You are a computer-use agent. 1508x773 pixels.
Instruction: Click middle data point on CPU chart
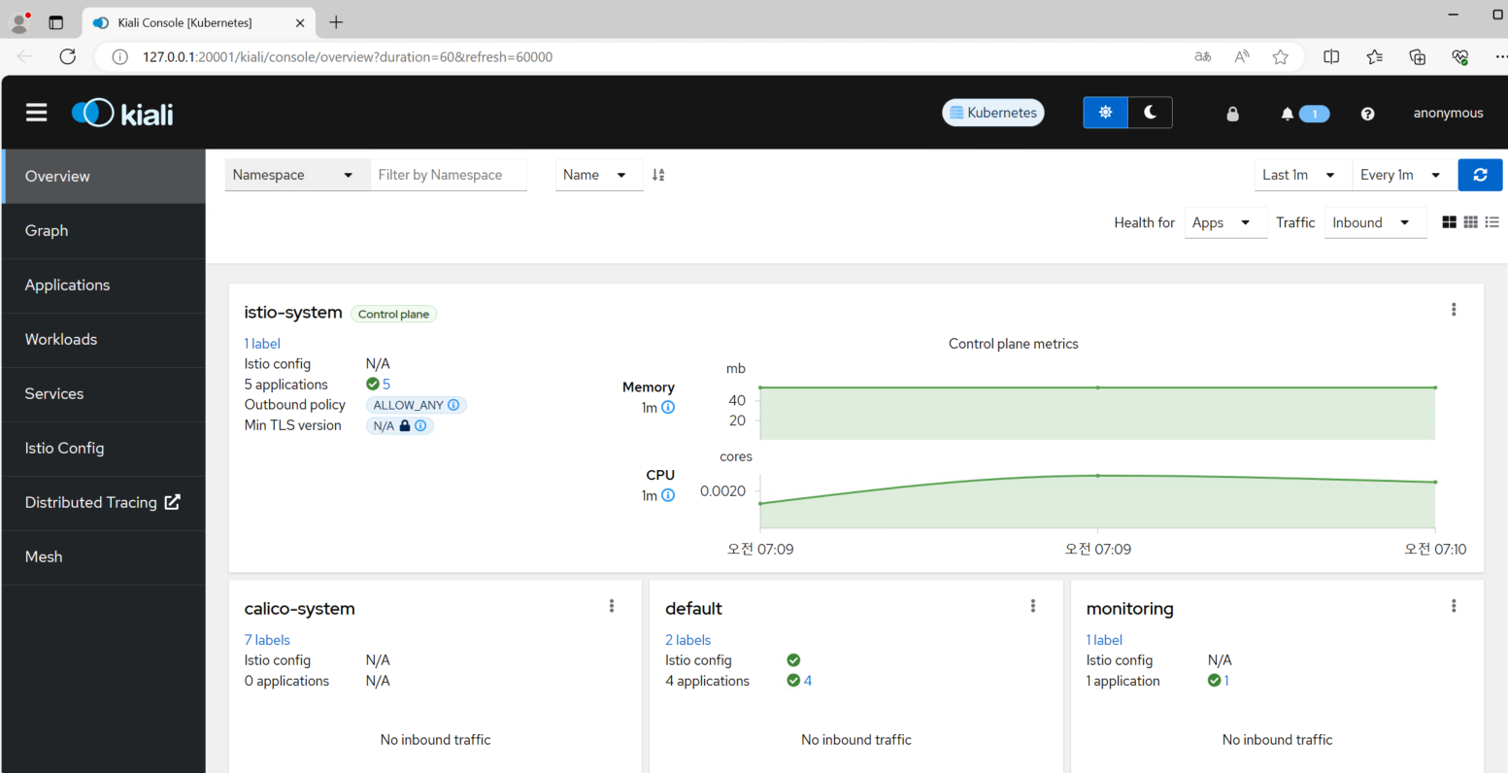[x=1097, y=476]
